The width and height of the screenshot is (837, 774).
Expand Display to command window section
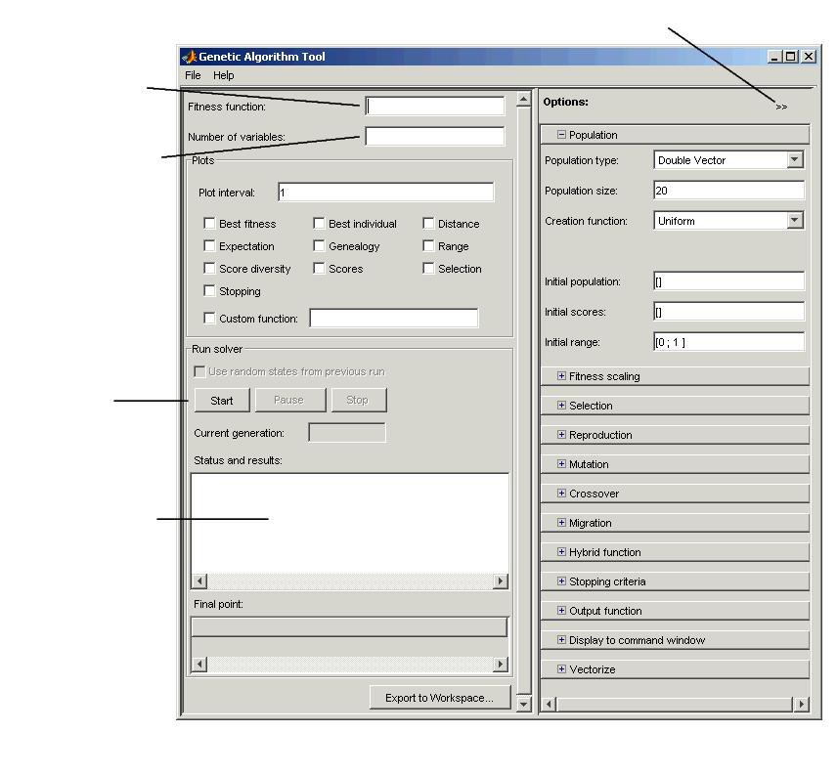pos(561,639)
